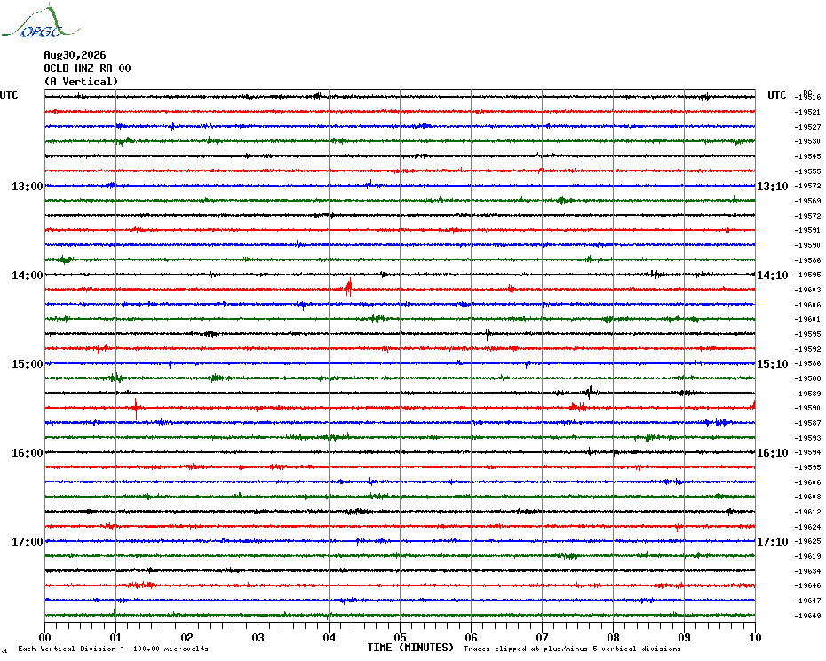Click the 10 minute axis tick label
Image resolution: width=826 pixels, height=661 pixels.
coord(755,637)
